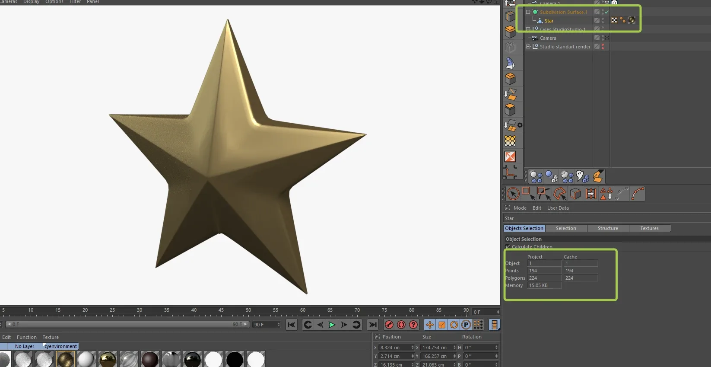The width and height of the screenshot is (711, 367).
Task: Step back one frame
Action: coord(320,325)
